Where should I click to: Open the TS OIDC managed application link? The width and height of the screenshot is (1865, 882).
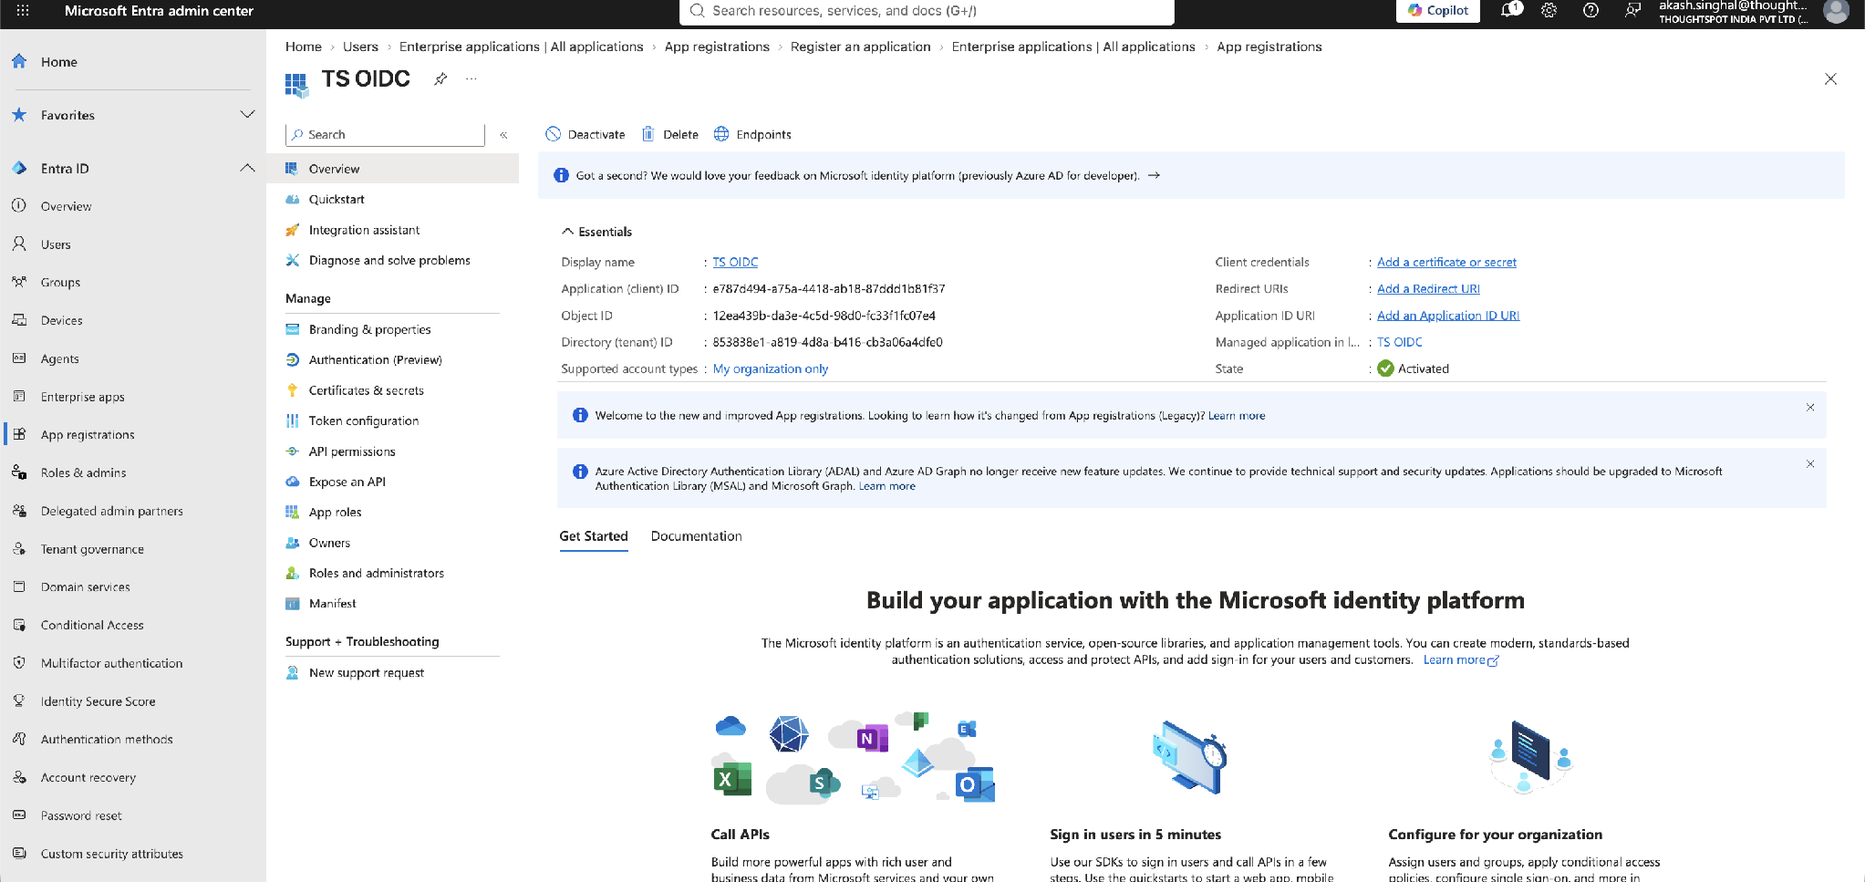tap(1399, 342)
